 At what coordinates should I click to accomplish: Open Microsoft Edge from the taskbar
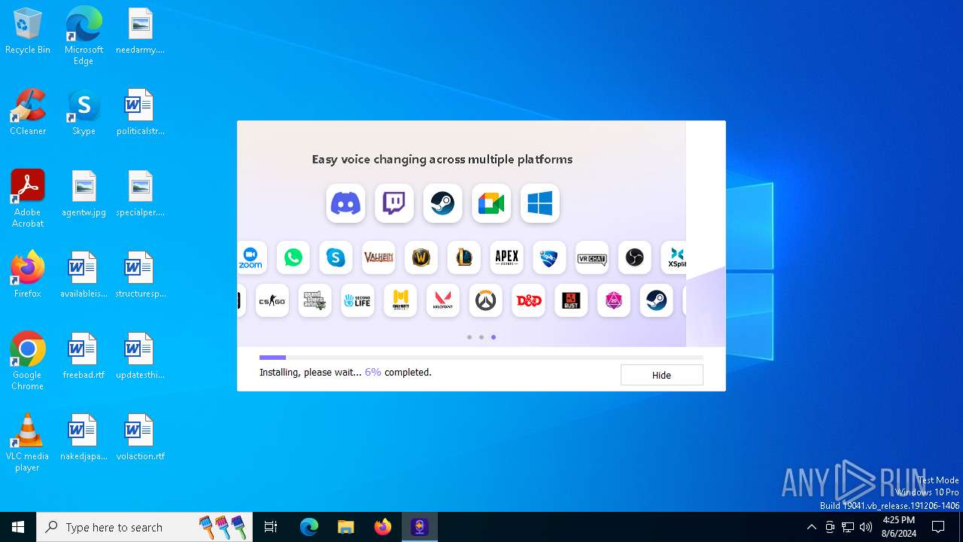(x=309, y=527)
